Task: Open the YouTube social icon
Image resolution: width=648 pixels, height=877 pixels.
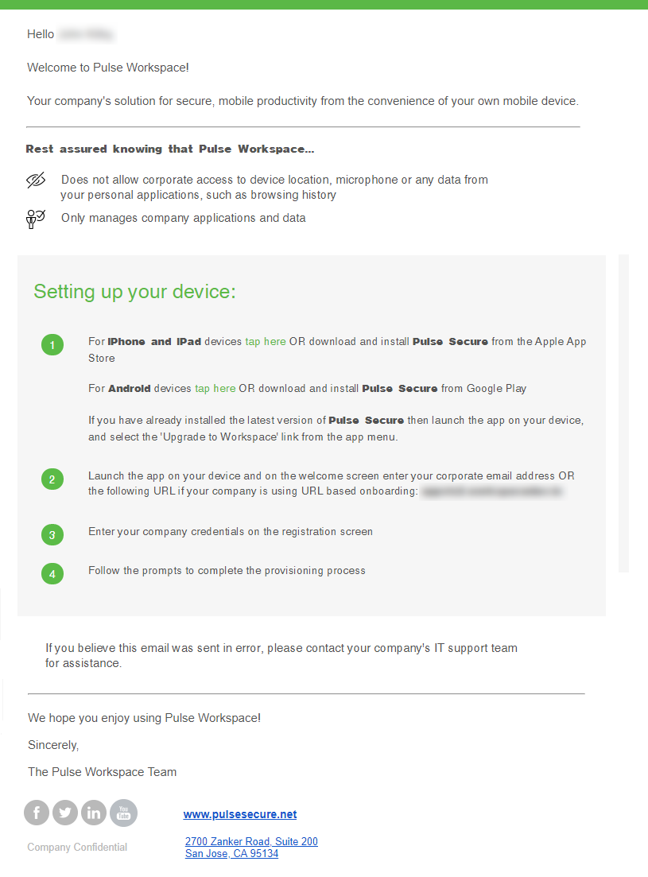Action: [x=123, y=813]
